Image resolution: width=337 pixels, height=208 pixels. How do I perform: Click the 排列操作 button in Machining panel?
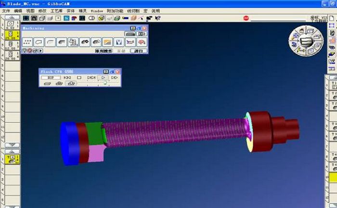pyautogui.click(x=104, y=51)
